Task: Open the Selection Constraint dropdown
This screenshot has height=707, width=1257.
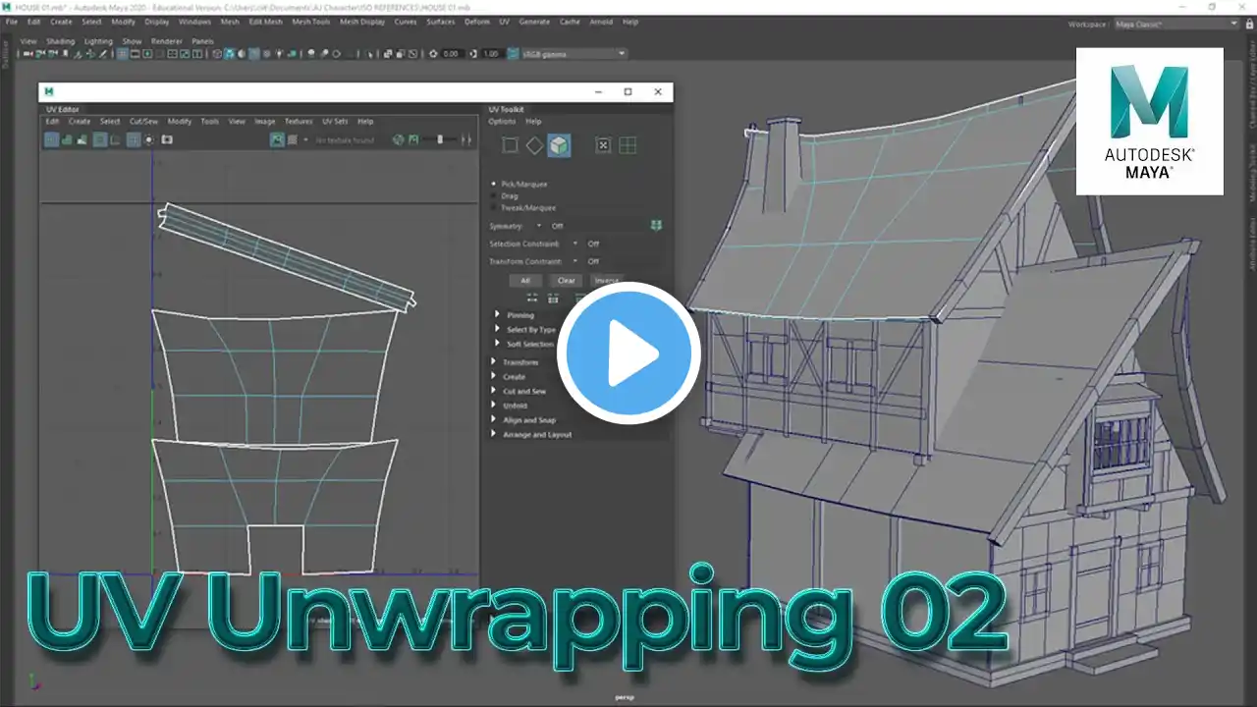Action: click(575, 244)
